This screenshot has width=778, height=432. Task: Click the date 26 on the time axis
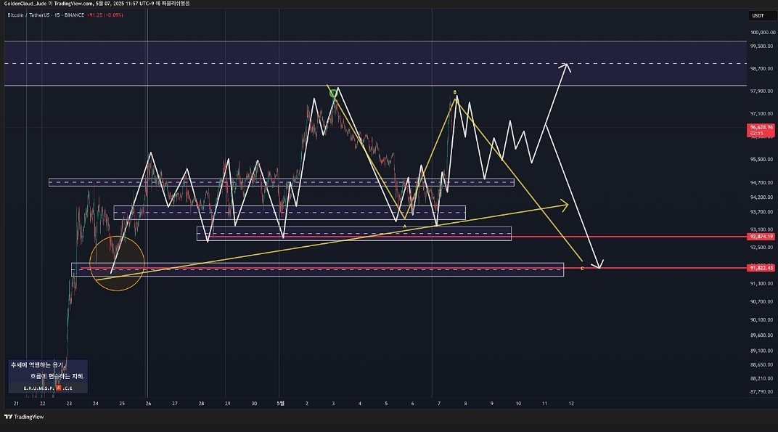click(x=148, y=404)
